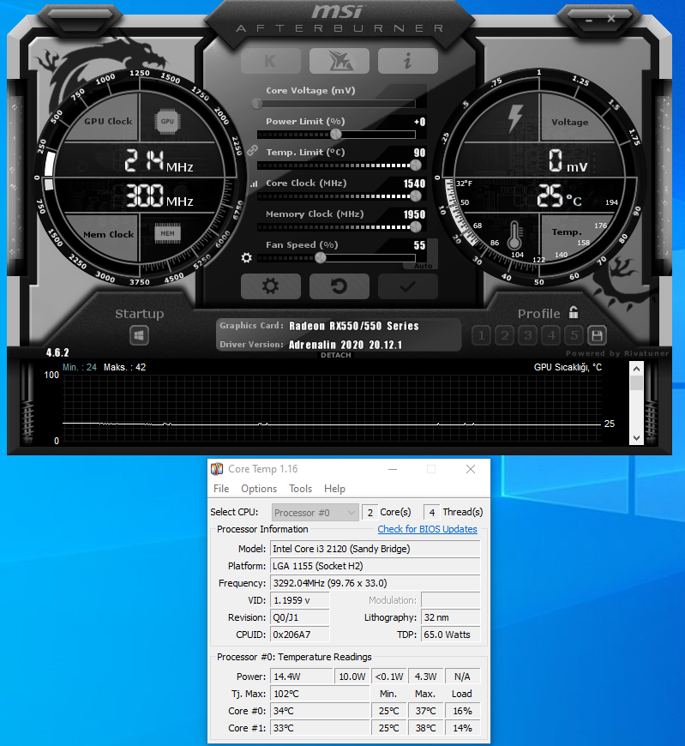685x746 pixels.
Task: Open the Tools menu in Core Temp
Action: click(301, 489)
